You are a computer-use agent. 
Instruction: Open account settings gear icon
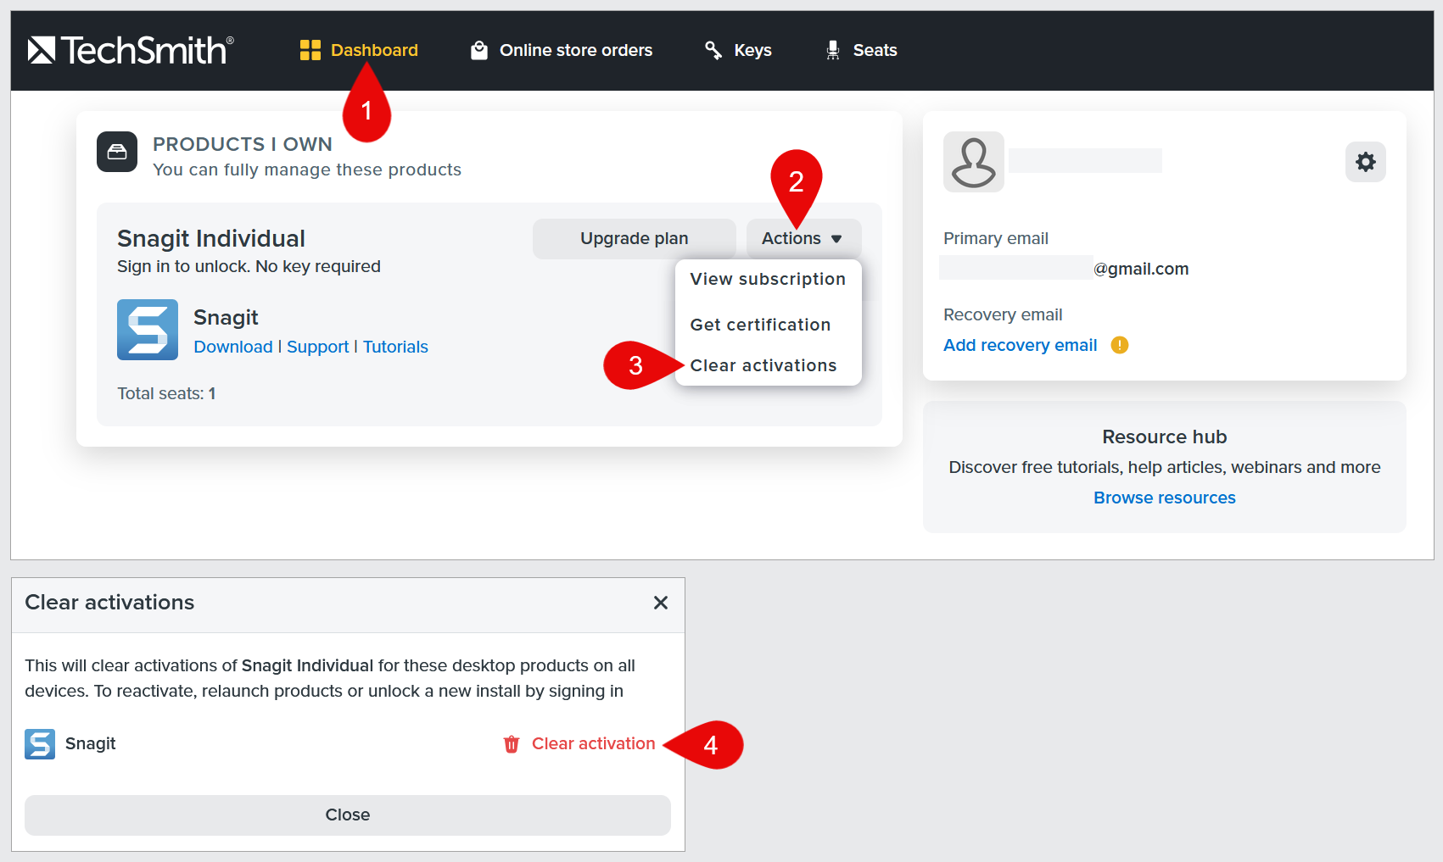[1366, 162]
